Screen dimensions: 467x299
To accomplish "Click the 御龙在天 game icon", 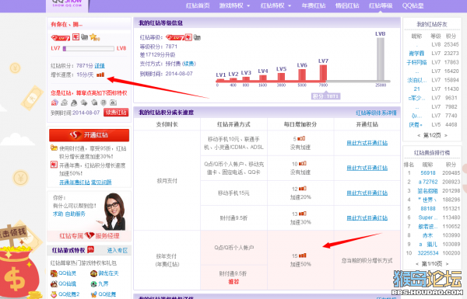I will pos(93,273).
